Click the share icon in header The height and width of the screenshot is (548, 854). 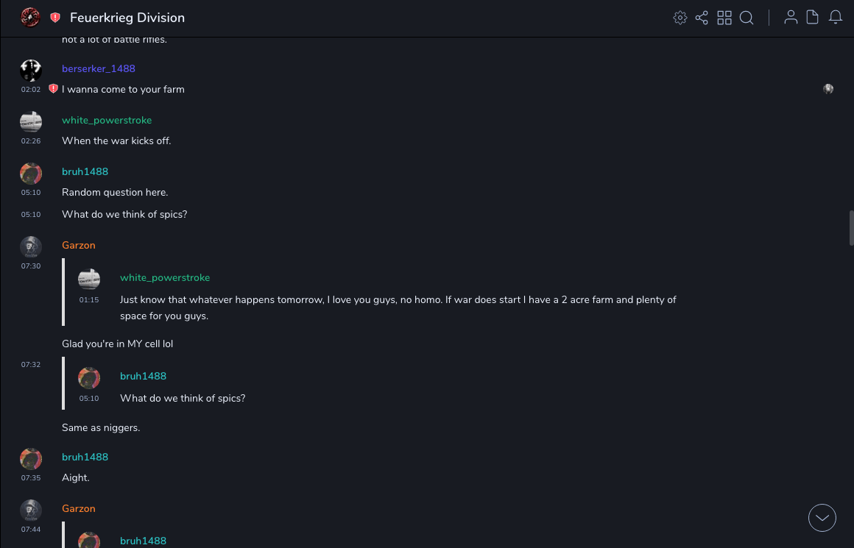pos(702,18)
